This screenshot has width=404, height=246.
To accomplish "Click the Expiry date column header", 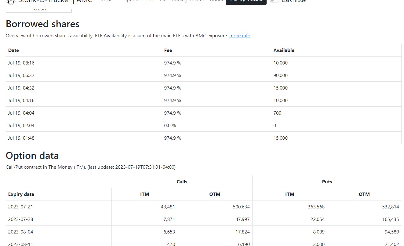I will coord(21,194).
